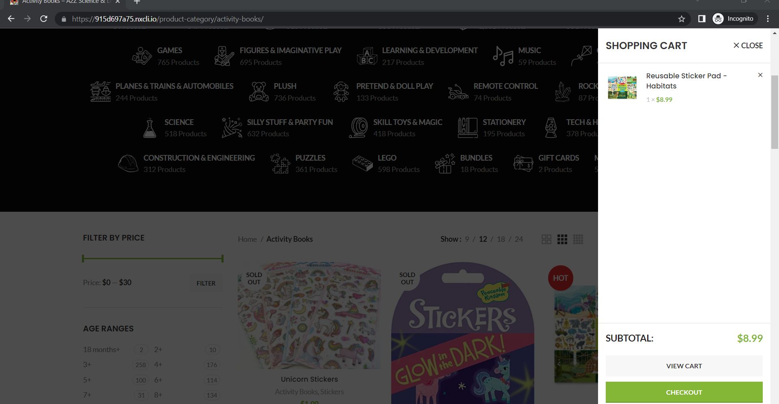This screenshot has height=404, width=779.
Task: Close the shopping cart panel
Action: point(748,45)
